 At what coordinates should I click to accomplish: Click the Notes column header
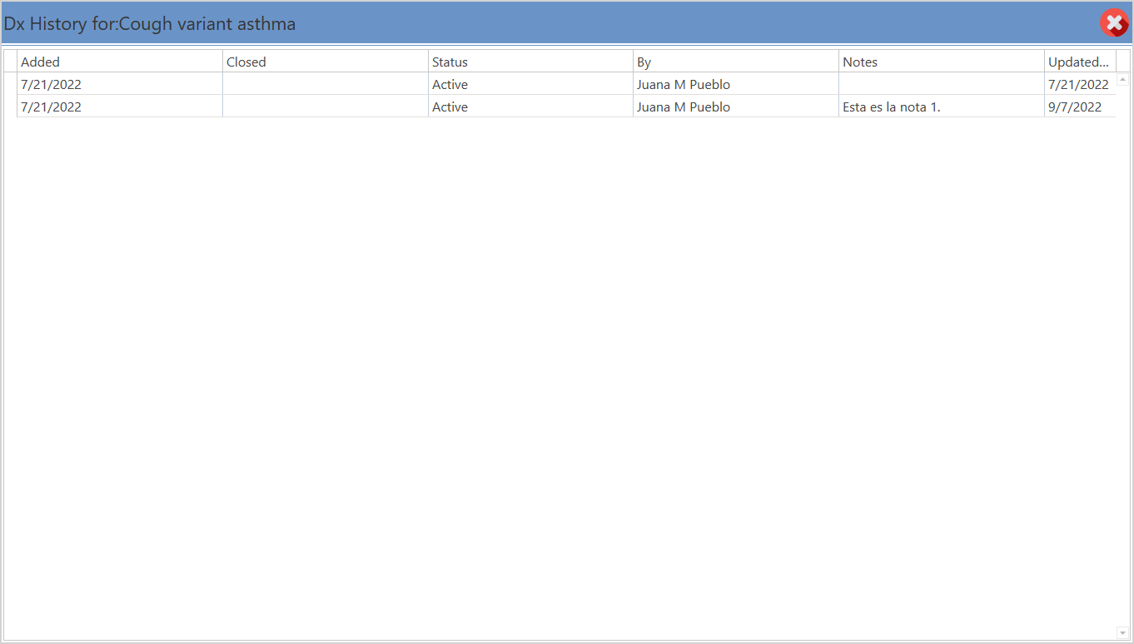coord(942,62)
